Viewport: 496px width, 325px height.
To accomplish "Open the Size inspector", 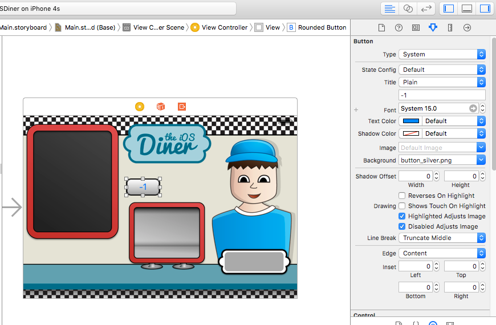I will (450, 28).
